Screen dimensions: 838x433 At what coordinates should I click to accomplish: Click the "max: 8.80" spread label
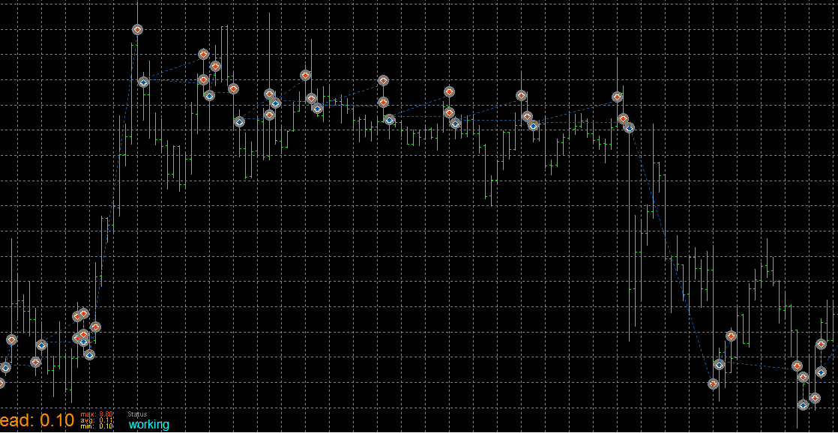pos(97,414)
